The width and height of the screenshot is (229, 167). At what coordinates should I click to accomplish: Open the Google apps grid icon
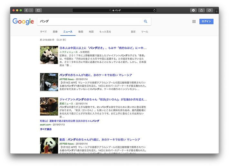pos(194,22)
